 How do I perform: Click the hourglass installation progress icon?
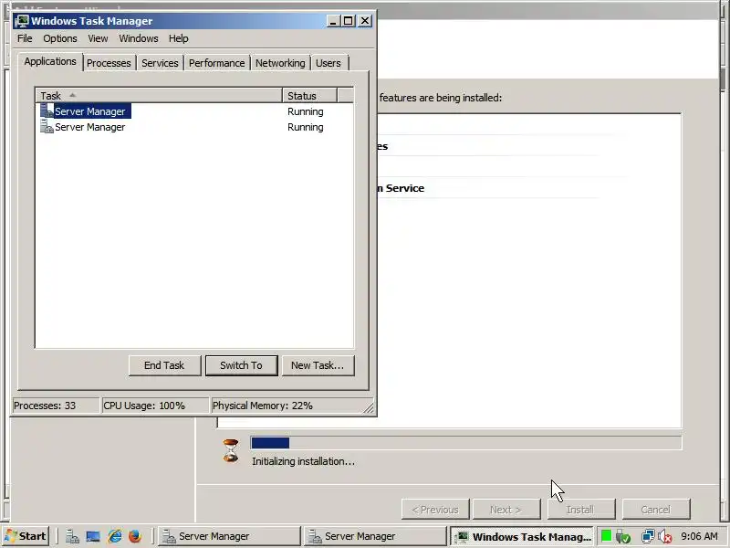[231, 450]
